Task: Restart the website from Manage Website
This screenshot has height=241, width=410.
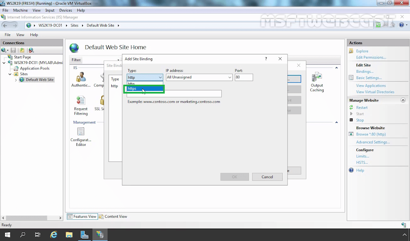Action: coord(362,108)
